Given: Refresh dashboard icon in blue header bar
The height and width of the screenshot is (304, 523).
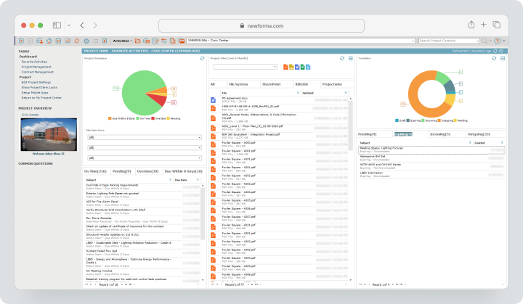Looking at the screenshot, I should point(495,51).
